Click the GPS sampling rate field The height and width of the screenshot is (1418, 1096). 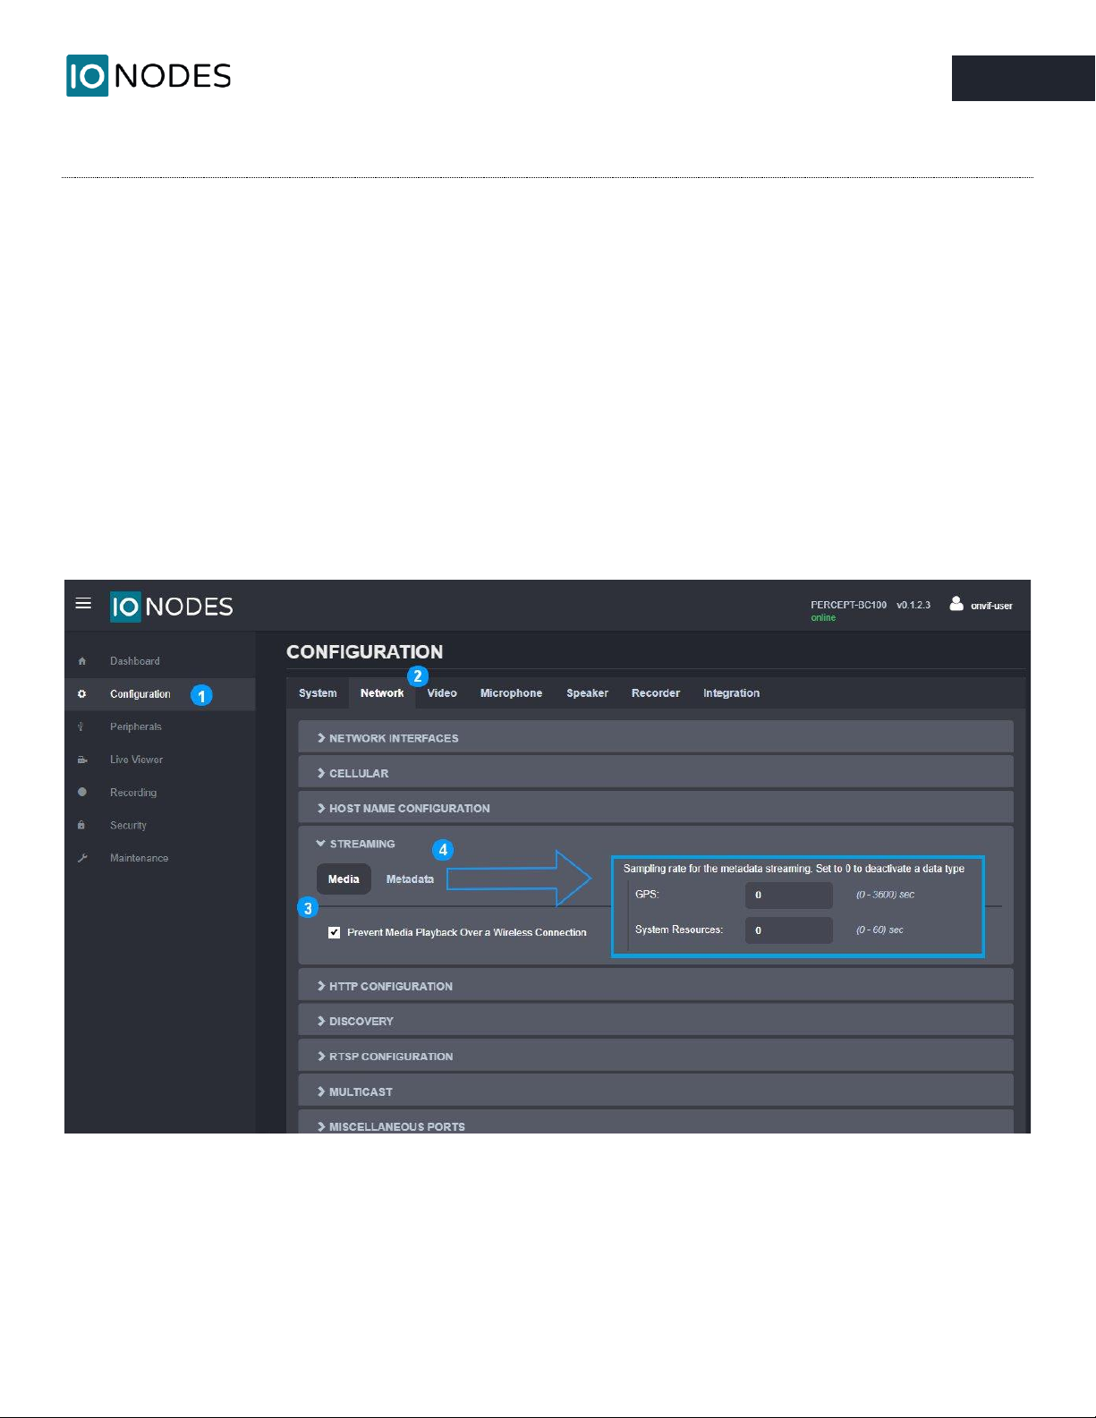click(788, 895)
